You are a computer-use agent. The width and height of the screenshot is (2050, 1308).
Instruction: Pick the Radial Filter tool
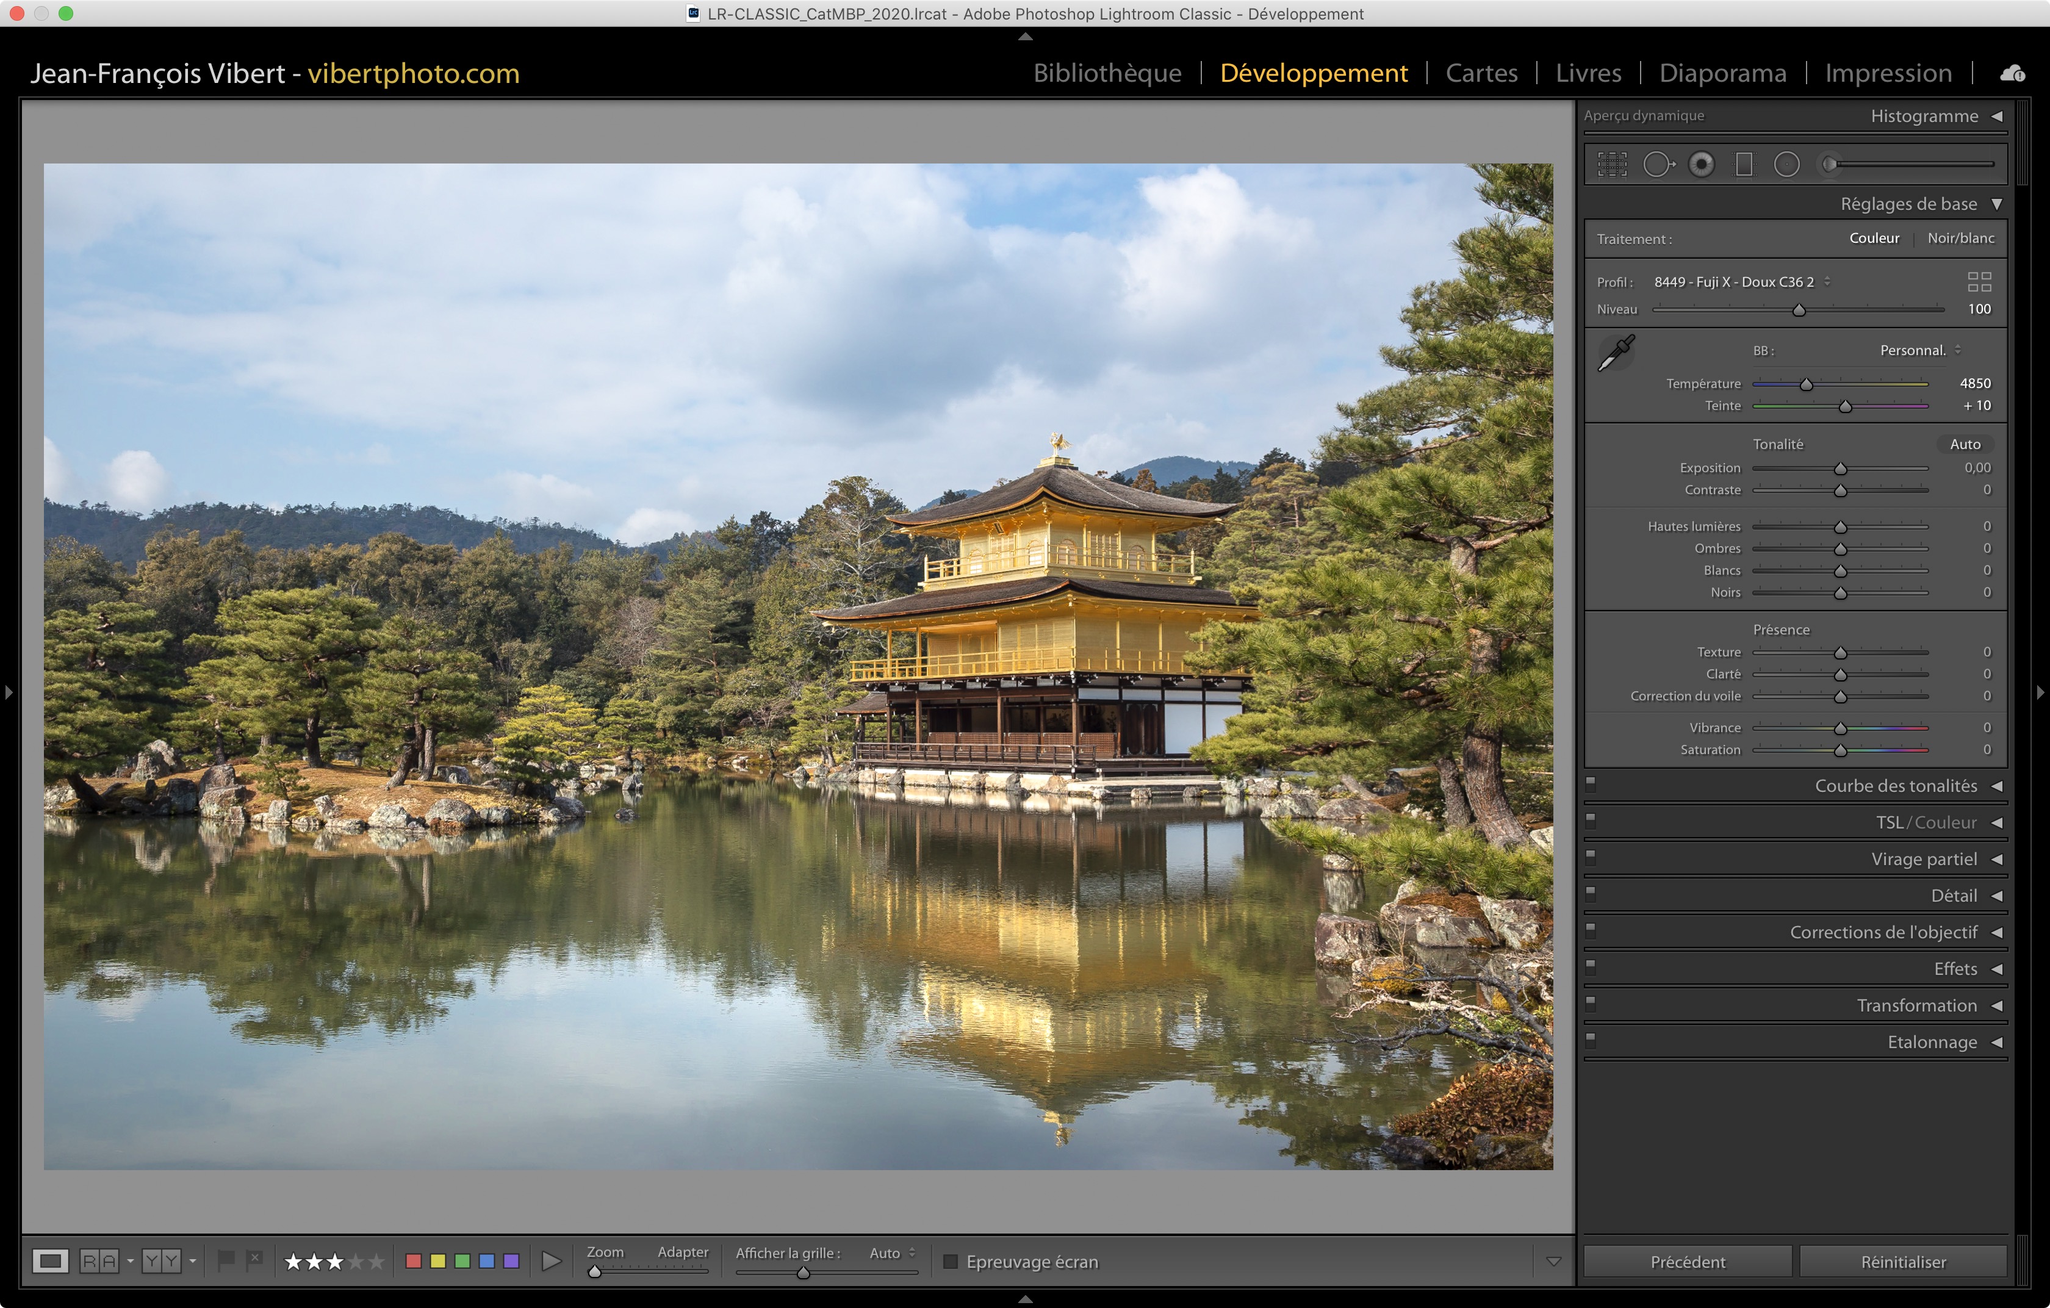[1786, 164]
